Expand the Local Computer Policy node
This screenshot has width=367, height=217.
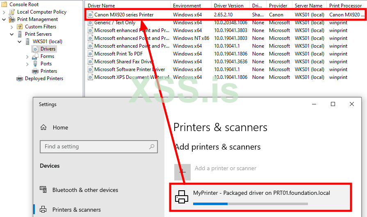pos(4,12)
